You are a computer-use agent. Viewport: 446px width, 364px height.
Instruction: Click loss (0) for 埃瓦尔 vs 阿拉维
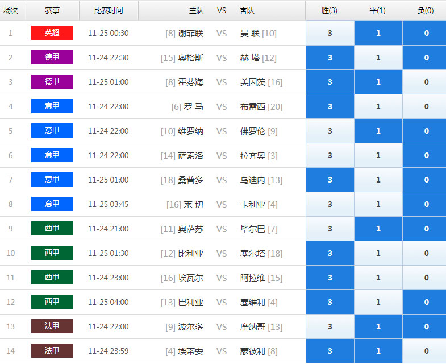(x=424, y=278)
